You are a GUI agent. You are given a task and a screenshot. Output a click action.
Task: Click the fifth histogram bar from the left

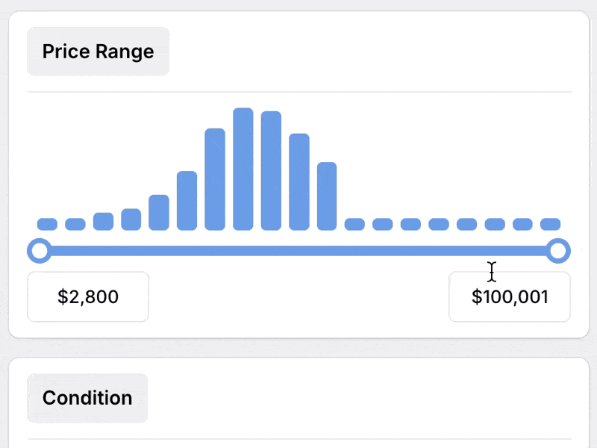pyautogui.click(x=159, y=213)
